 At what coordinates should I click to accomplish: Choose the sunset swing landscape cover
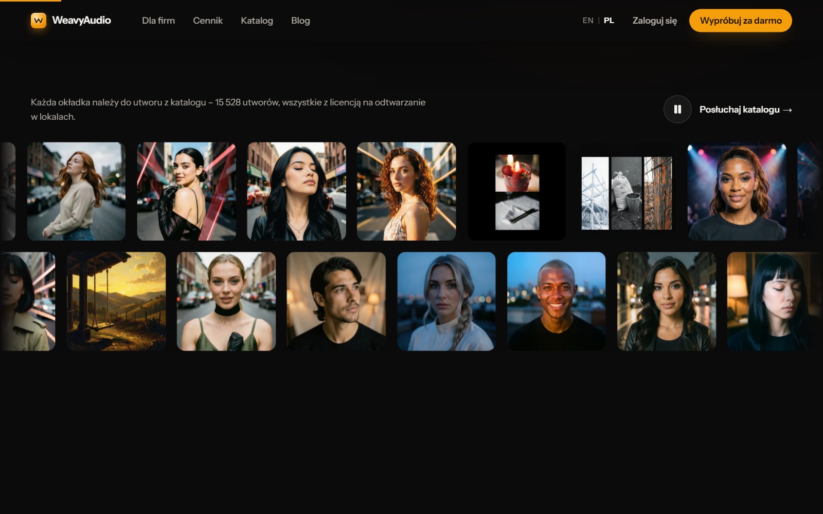point(116,301)
